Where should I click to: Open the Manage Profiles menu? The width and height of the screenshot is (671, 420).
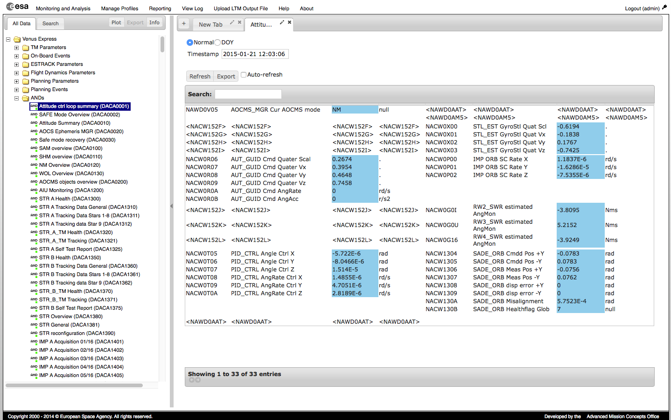[x=119, y=8]
